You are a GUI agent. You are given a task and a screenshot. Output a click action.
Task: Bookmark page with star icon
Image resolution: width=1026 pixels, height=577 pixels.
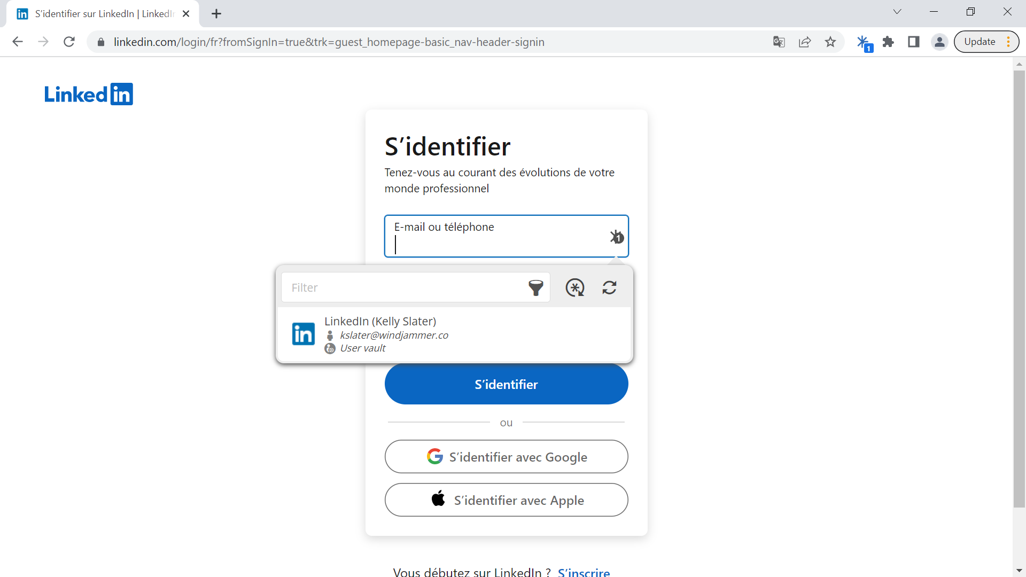pyautogui.click(x=830, y=42)
